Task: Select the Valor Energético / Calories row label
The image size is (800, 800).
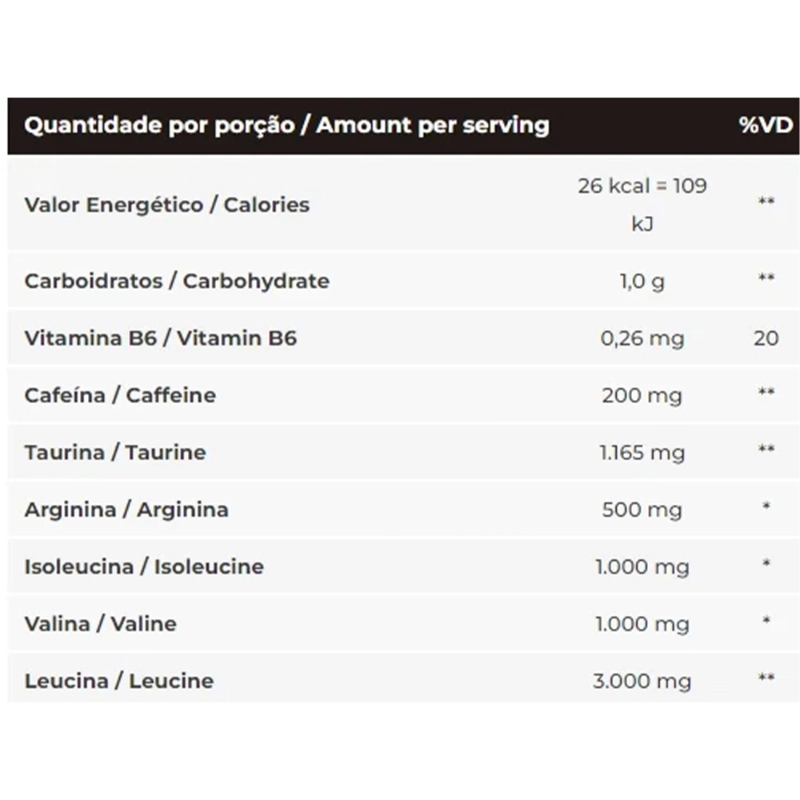Action: tap(167, 205)
